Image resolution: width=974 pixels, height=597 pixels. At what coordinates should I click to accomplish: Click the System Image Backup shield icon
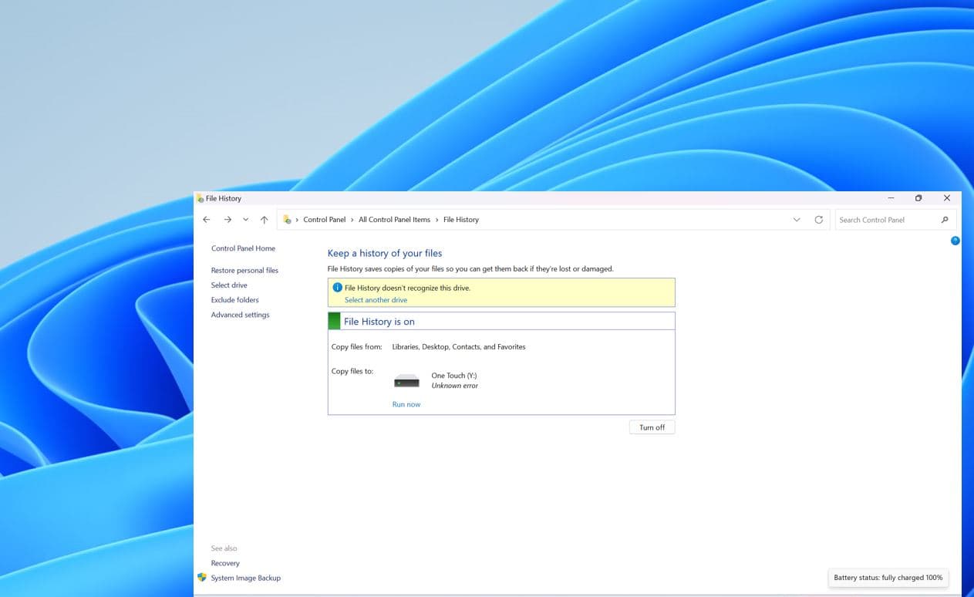(x=202, y=577)
